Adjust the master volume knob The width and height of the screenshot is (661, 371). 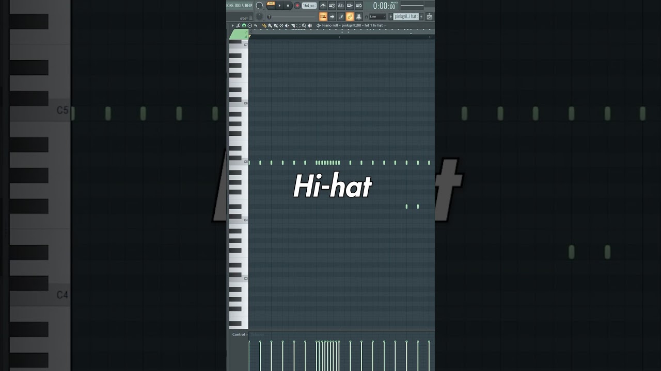coord(259,6)
